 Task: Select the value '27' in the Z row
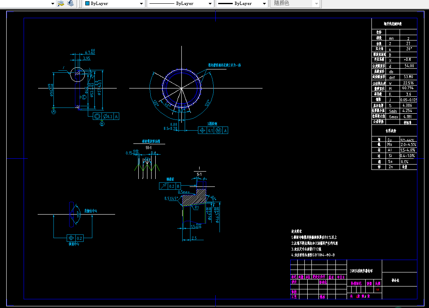(408, 43)
